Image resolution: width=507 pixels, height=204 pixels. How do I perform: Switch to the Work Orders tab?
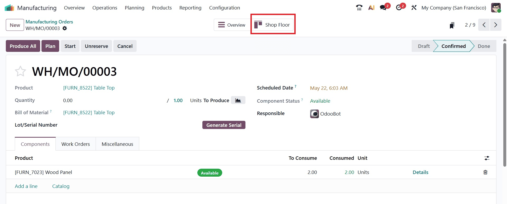[76, 144]
